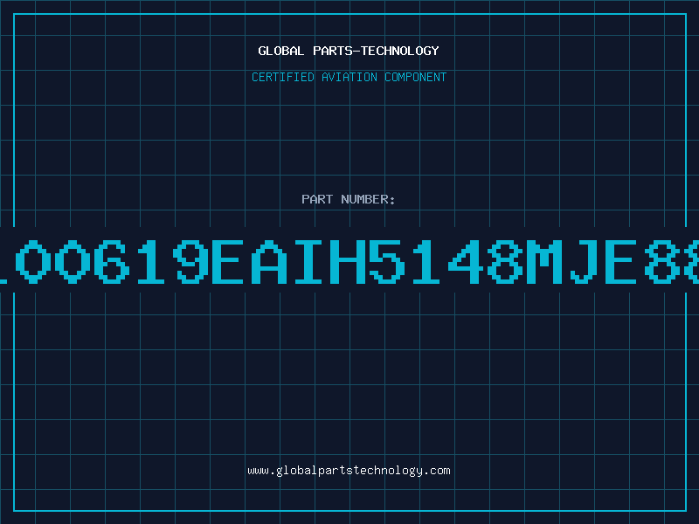The image size is (699, 524).
Task: Click the PART NUMBER: label
Action: click(x=349, y=199)
